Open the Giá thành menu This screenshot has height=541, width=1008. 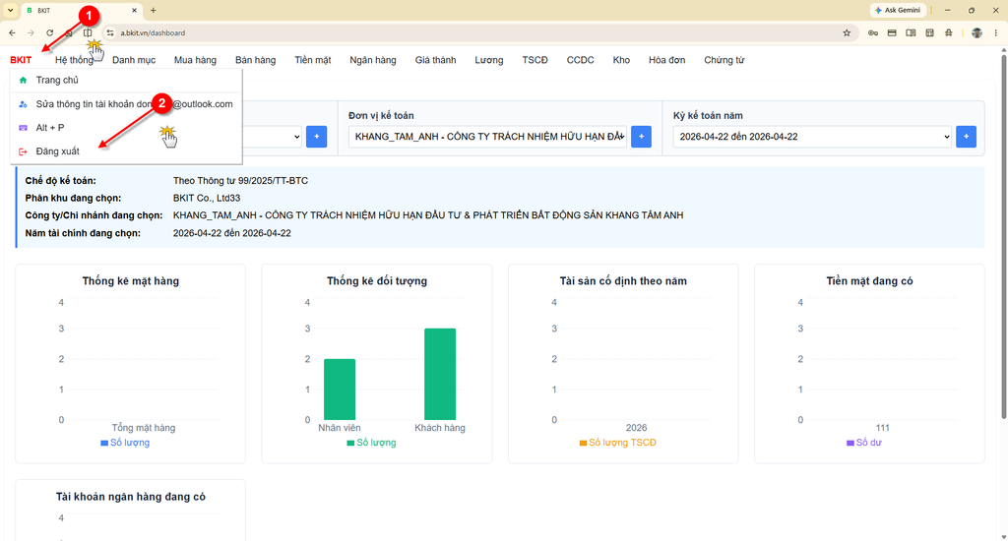435,60
